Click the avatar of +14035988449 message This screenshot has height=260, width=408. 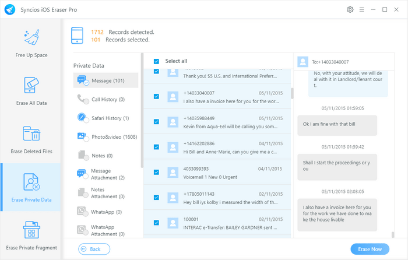173,122
